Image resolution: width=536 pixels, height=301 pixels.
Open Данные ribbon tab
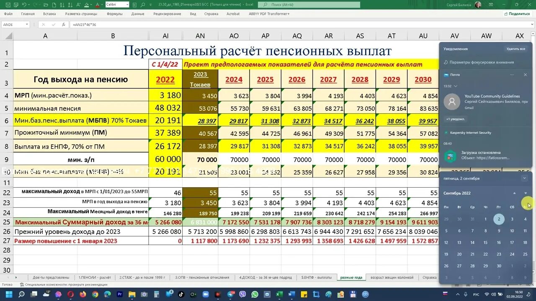tap(138, 14)
